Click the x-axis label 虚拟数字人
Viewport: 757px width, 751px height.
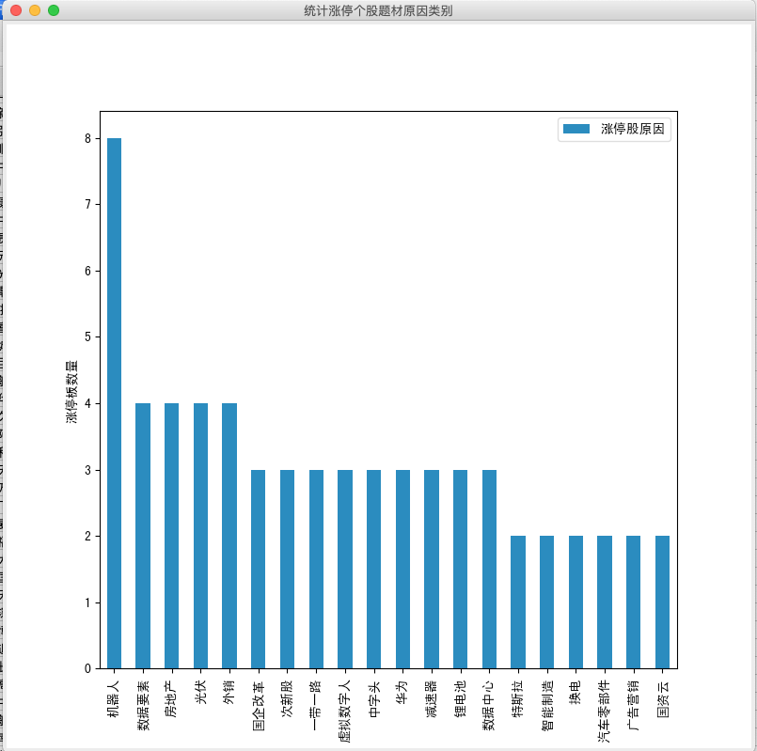click(345, 712)
